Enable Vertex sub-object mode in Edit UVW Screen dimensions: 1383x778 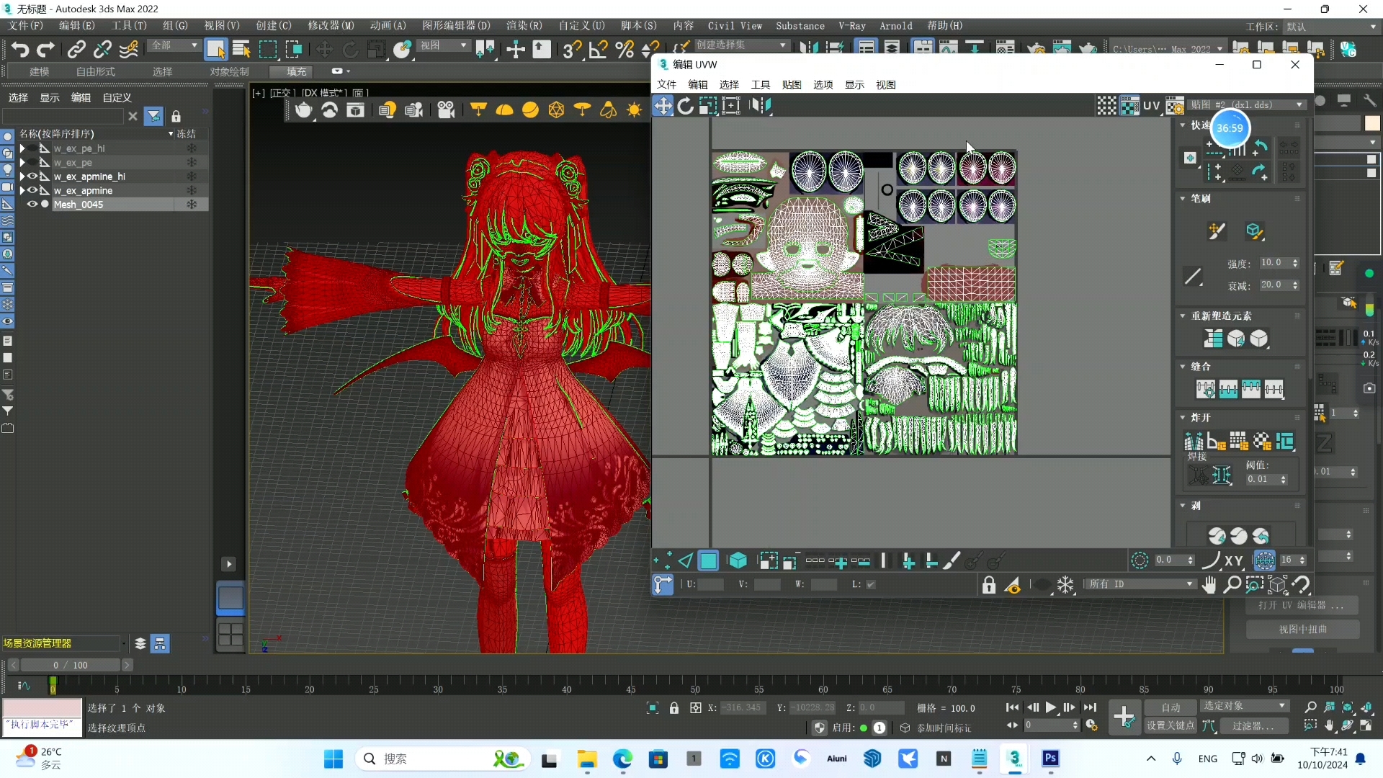[663, 560]
